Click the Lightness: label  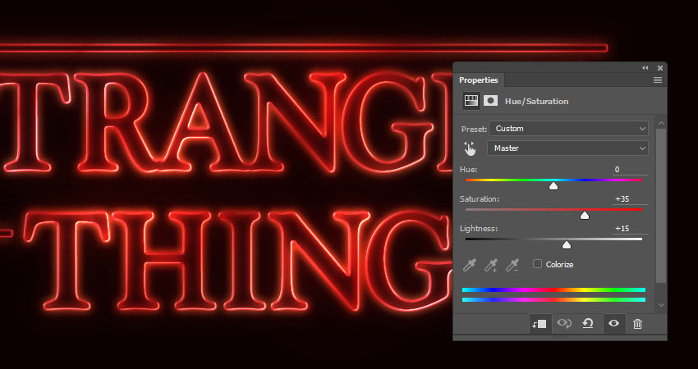click(479, 229)
